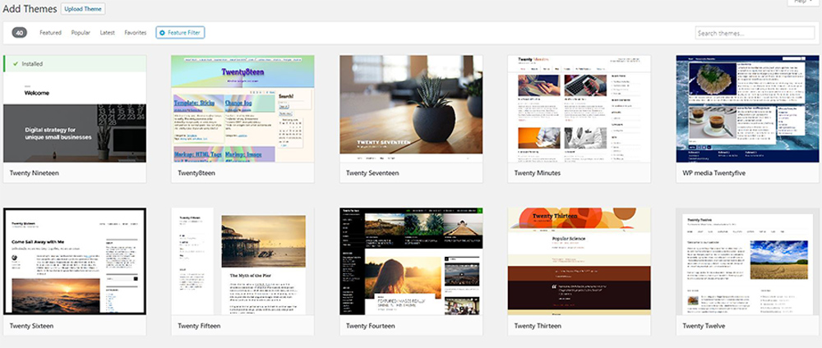This screenshot has width=822, height=348.
Task: Open the WP media Twentyfive theme thumbnail
Action: click(747, 109)
